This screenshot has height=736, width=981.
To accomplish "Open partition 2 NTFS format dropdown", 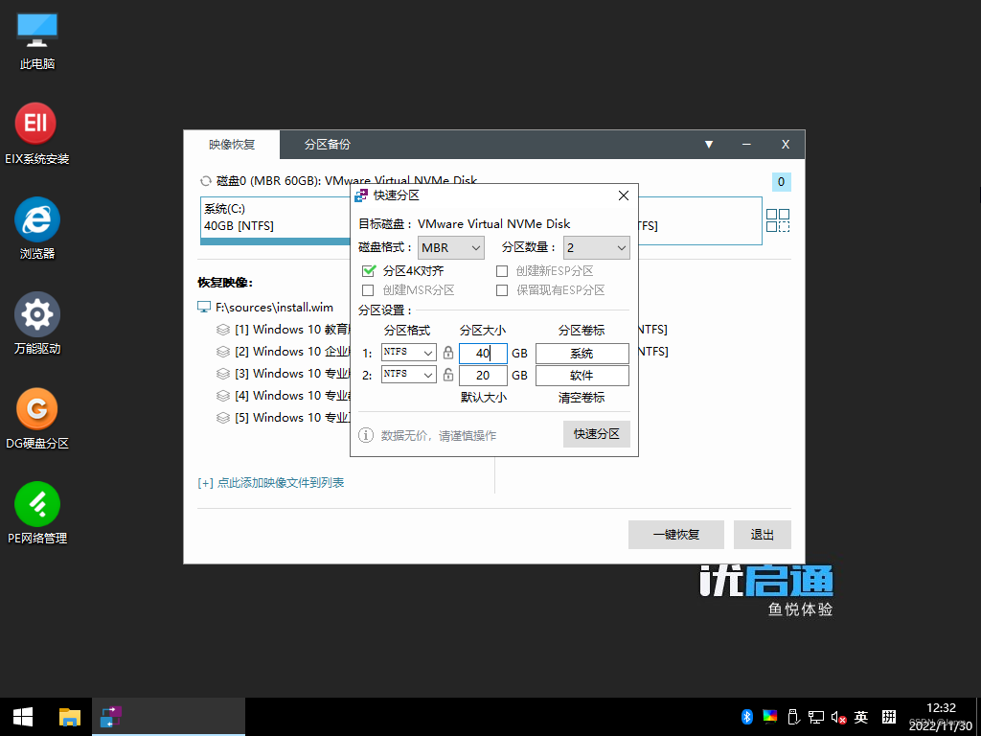I will [x=408, y=375].
